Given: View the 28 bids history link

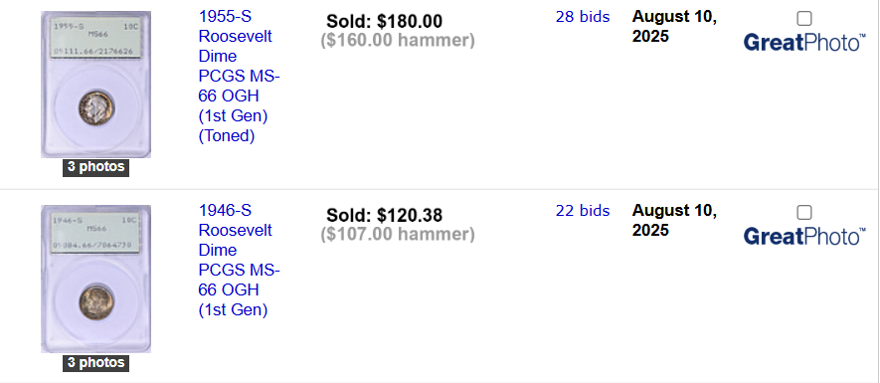Looking at the screenshot, I should point(583,17).
